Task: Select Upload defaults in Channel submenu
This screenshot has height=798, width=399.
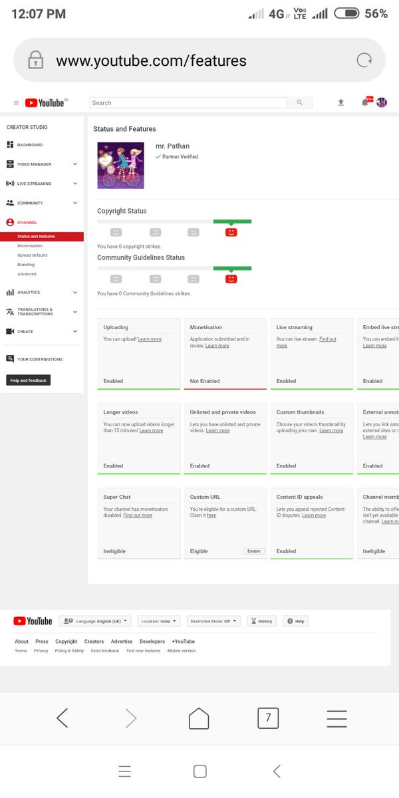Action: 33,255
